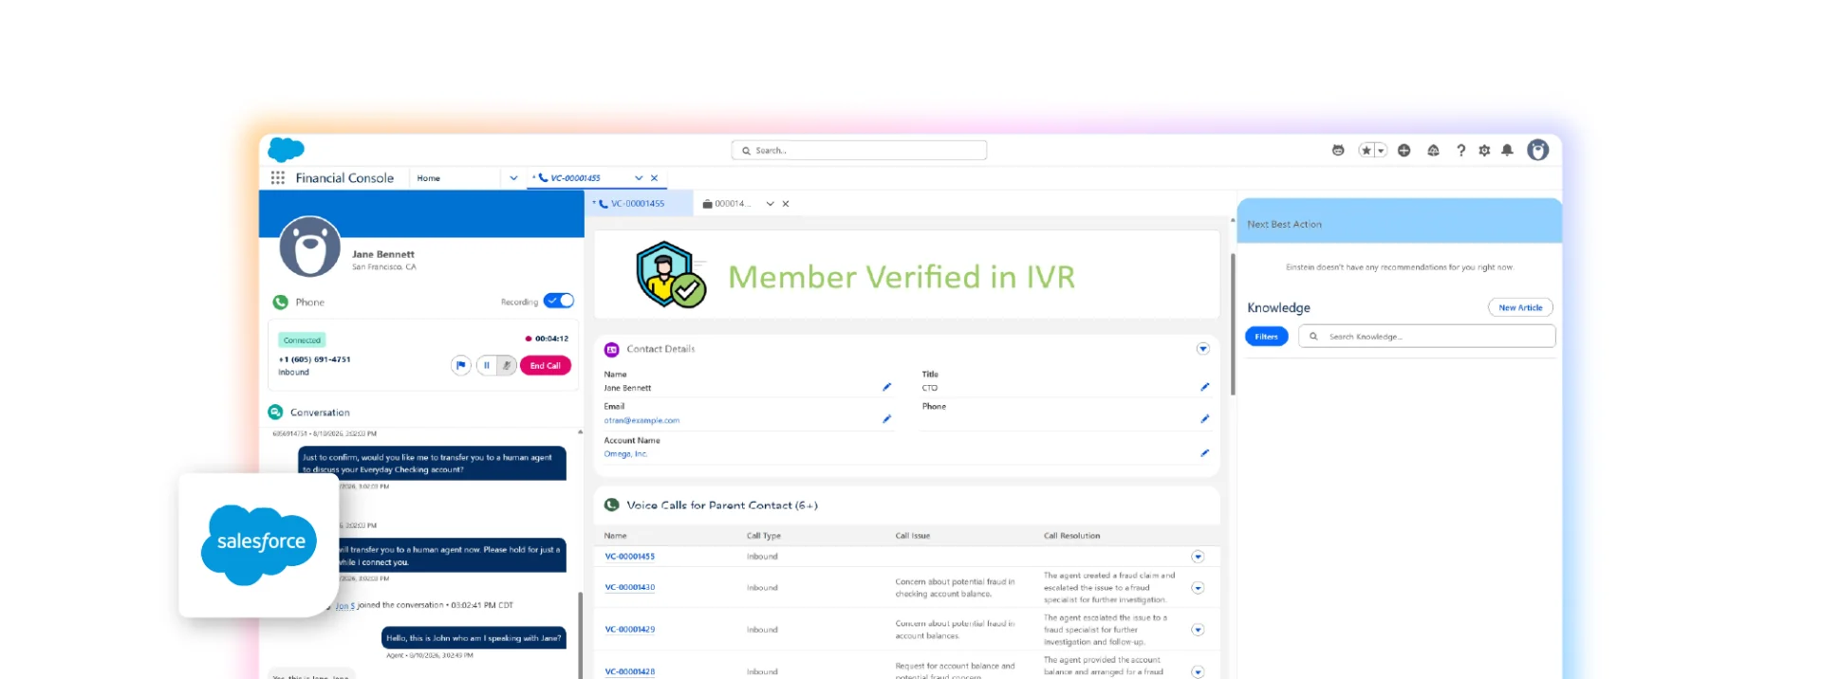Open the Omega, Inc. account link
The height and width of the screenshot is (679, 1822).
coord(625,454)
